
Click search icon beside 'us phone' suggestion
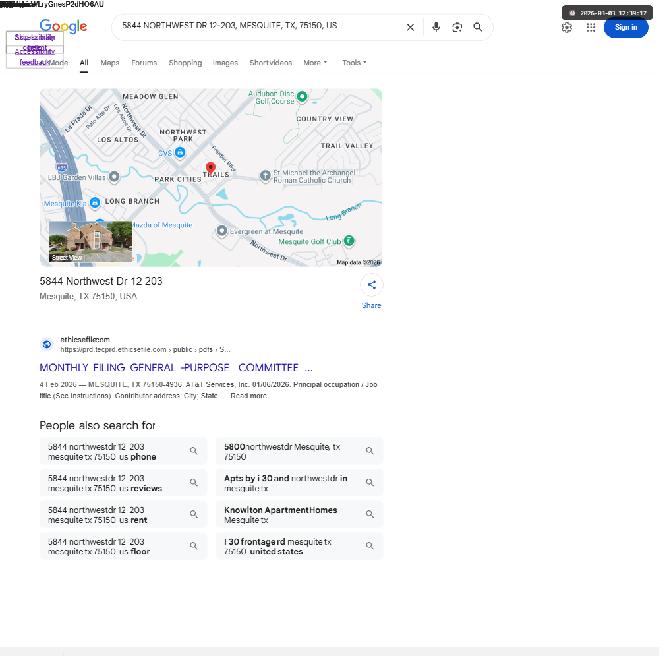pos(194,451)
